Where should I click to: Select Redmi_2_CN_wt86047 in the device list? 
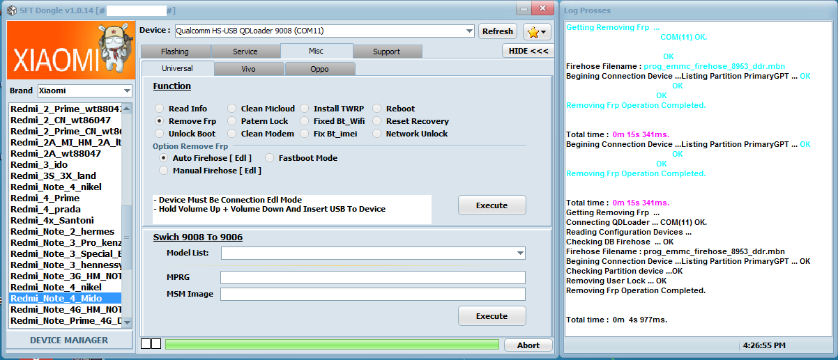(x=65, y=120)
